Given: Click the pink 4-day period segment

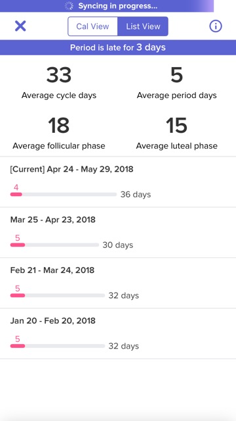Looking at the screenshot, I should click(x=16, y=195).
